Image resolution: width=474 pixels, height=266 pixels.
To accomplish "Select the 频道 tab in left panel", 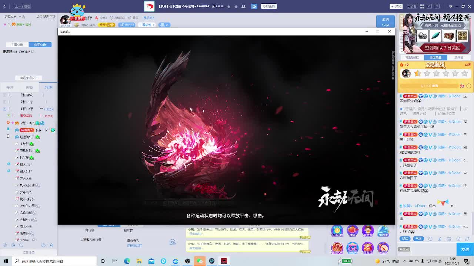I will click(x=48, y=88).
